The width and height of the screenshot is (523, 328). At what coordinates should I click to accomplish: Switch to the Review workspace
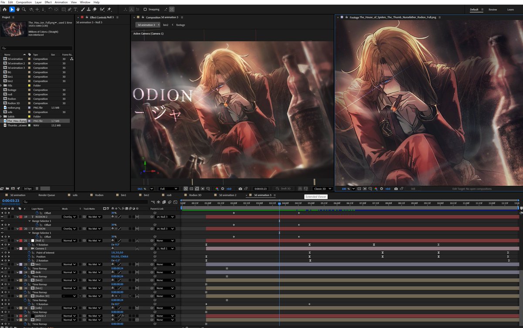(492, 9)
